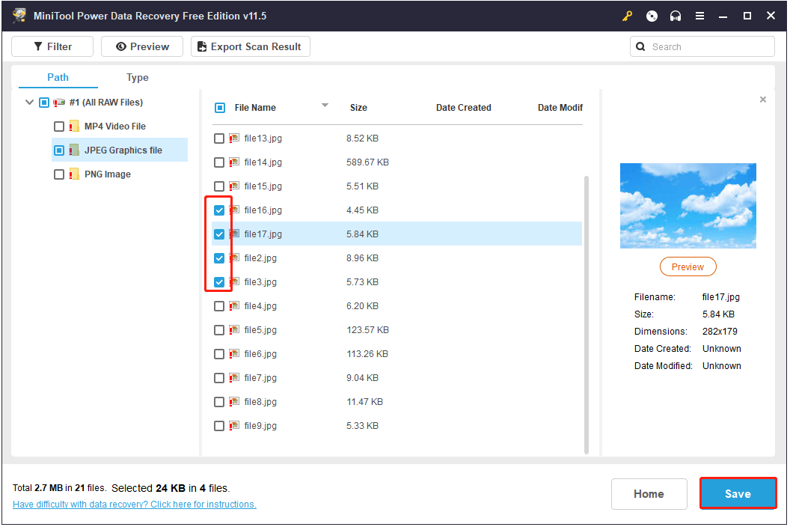Close the preview panel with the X
The width and height of the screenshot is (790, 527).
pos(762,100)
